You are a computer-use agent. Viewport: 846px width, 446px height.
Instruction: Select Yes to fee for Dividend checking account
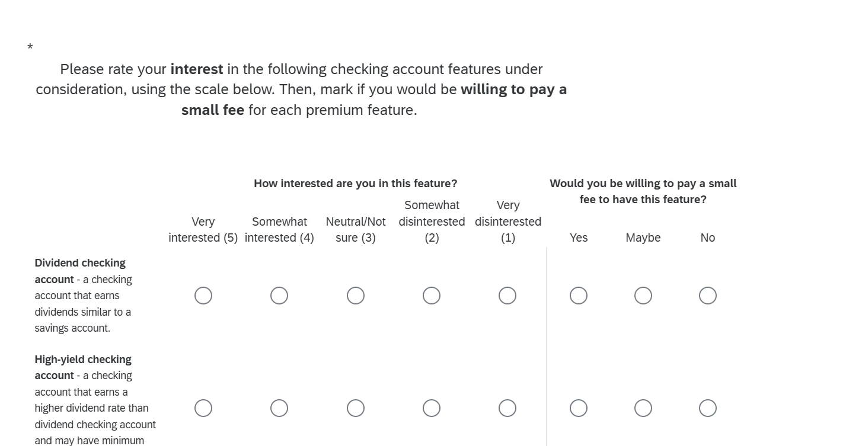(579, 296)
